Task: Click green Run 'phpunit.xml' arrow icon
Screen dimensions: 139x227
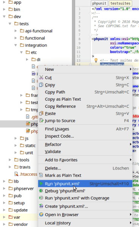Action: tap(41, 183)
